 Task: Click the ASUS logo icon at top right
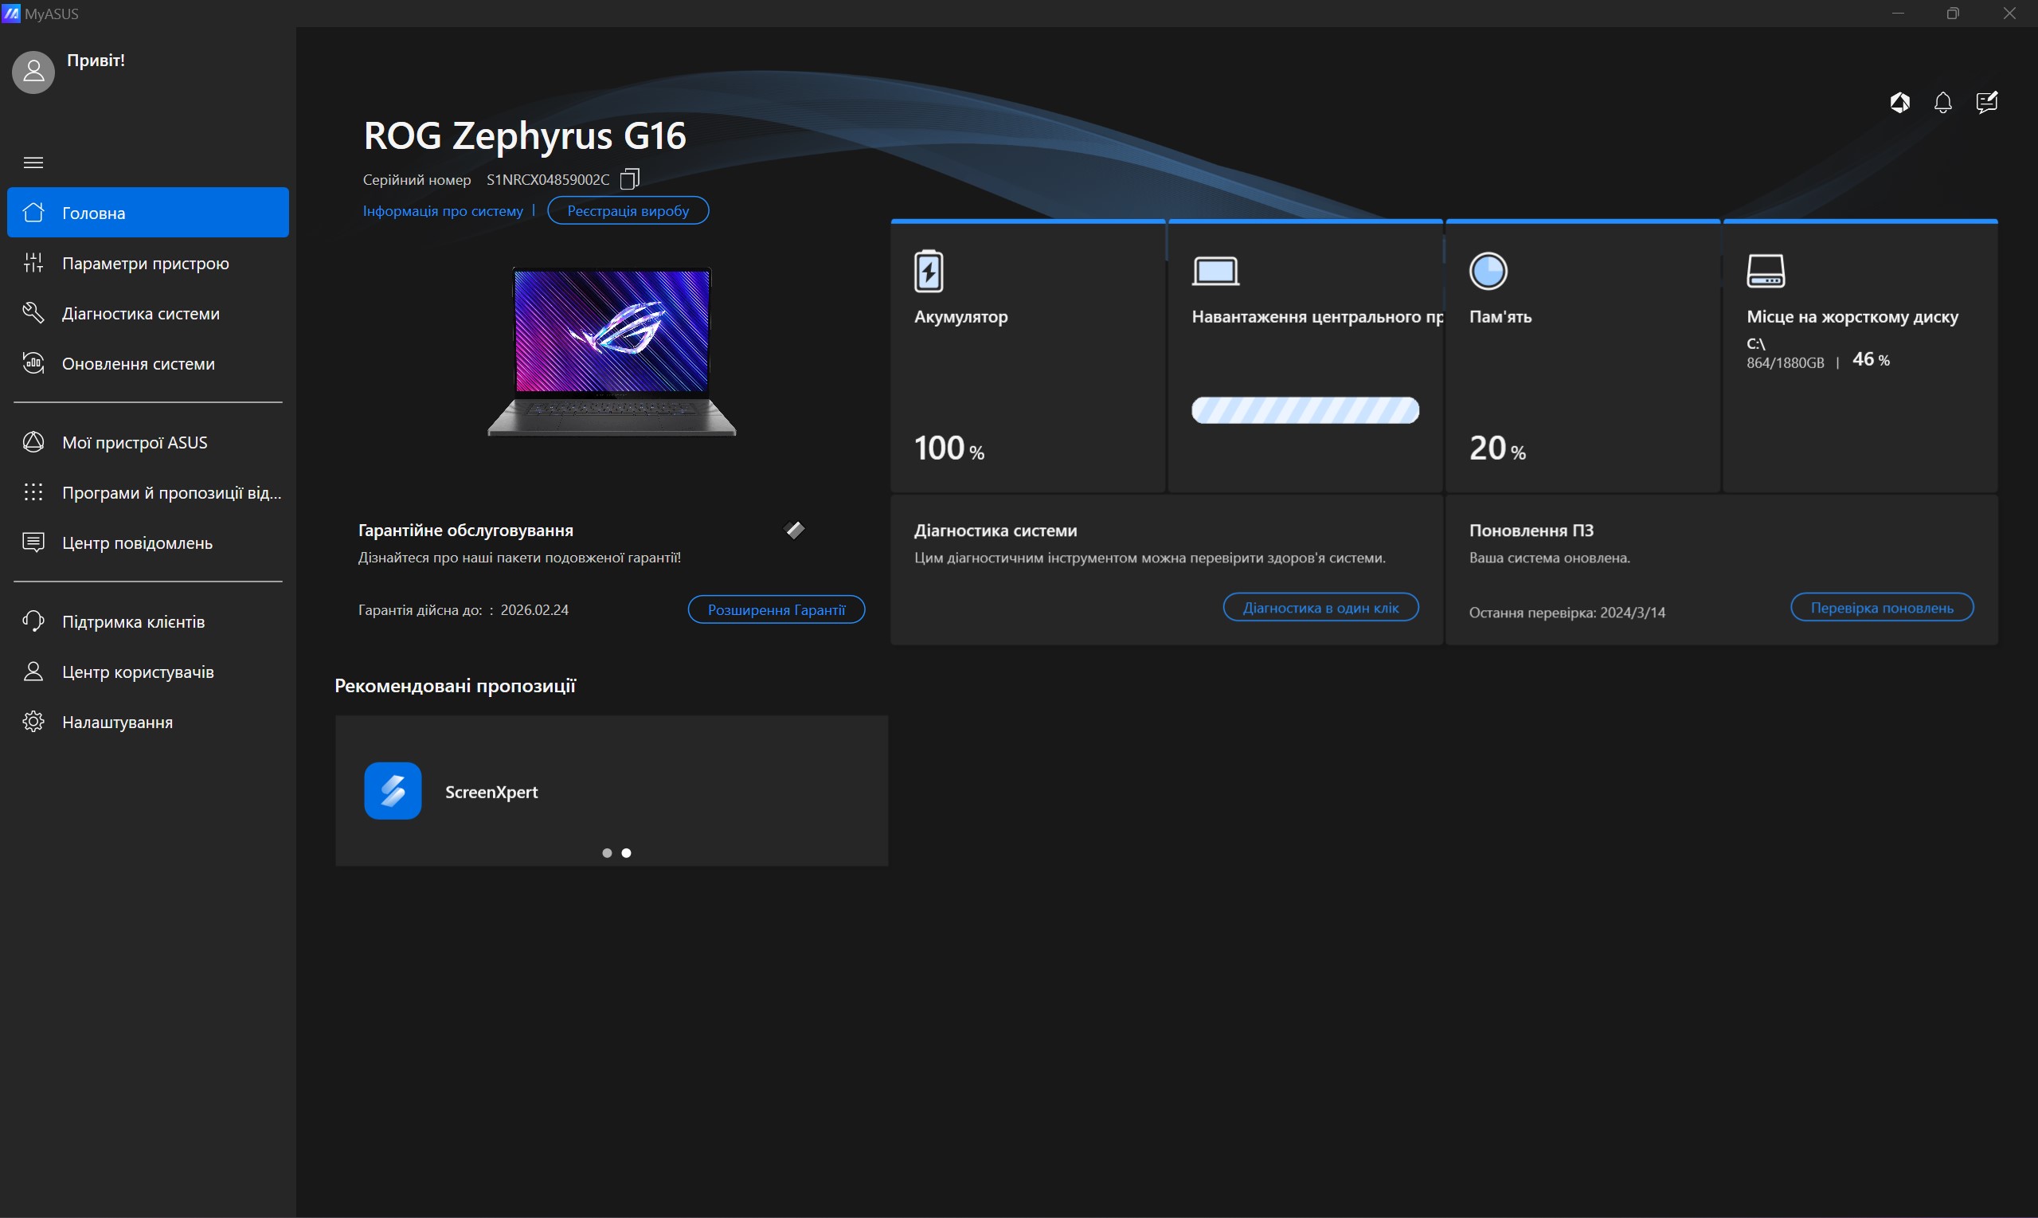(x=1899, y=103)
